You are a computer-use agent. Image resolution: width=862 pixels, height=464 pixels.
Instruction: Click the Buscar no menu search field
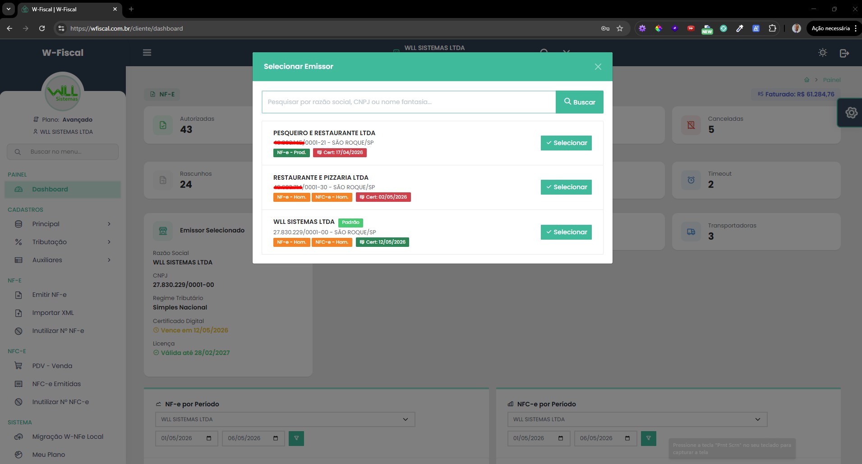pos(63,152)
